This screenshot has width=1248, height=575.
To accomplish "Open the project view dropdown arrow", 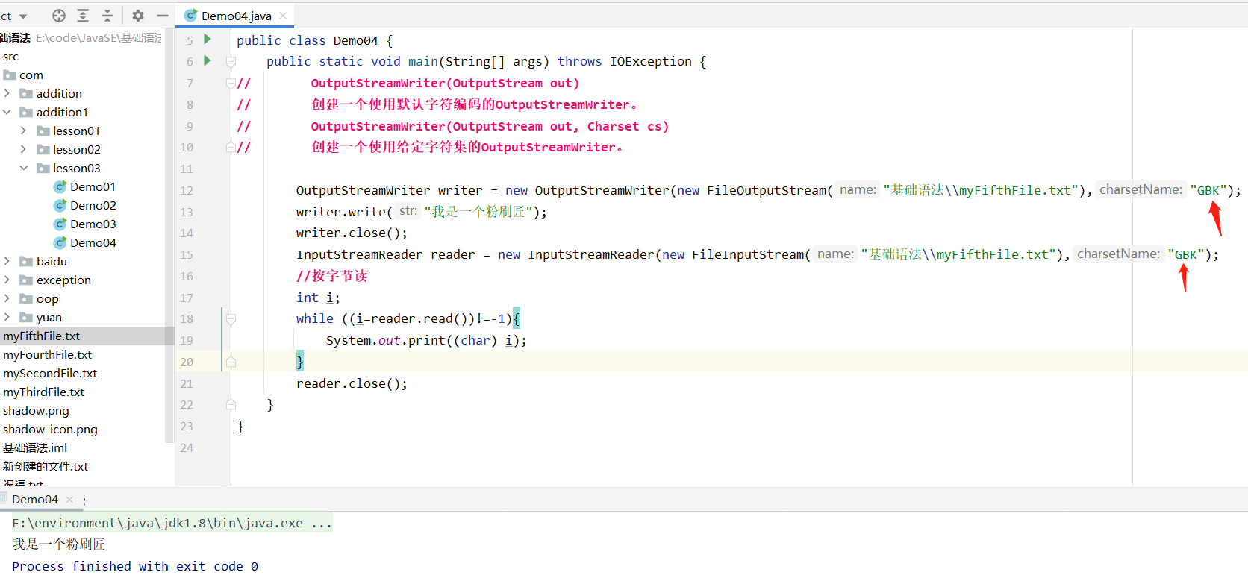I will [x=23, y=16].
